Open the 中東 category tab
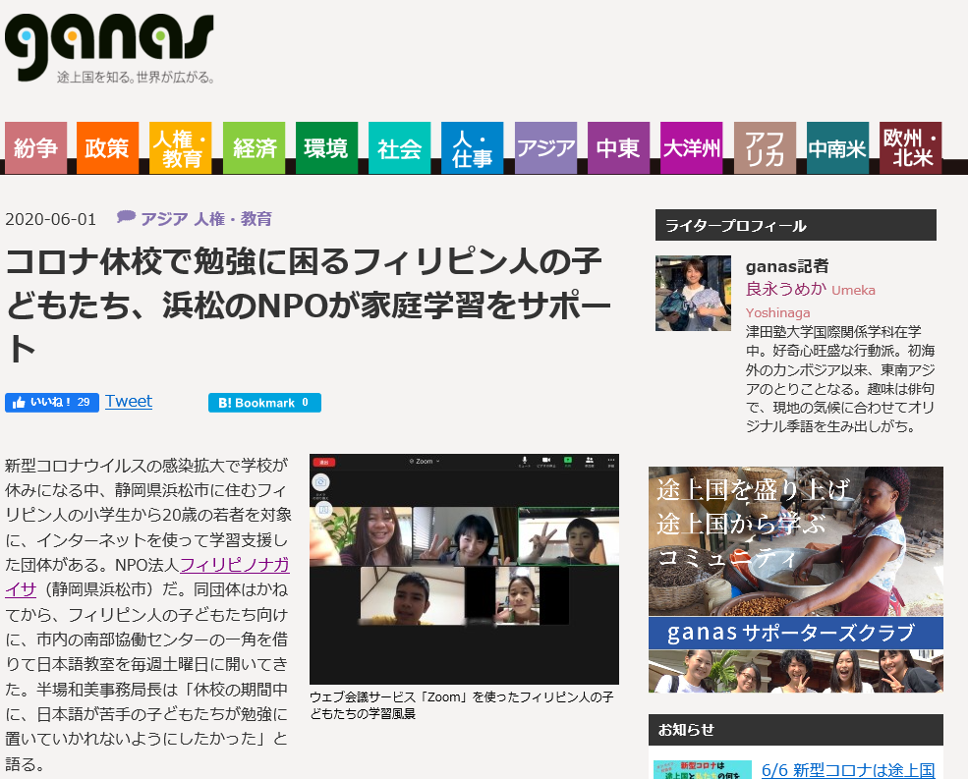Screen dimensions: 968x779 (618, 148)
